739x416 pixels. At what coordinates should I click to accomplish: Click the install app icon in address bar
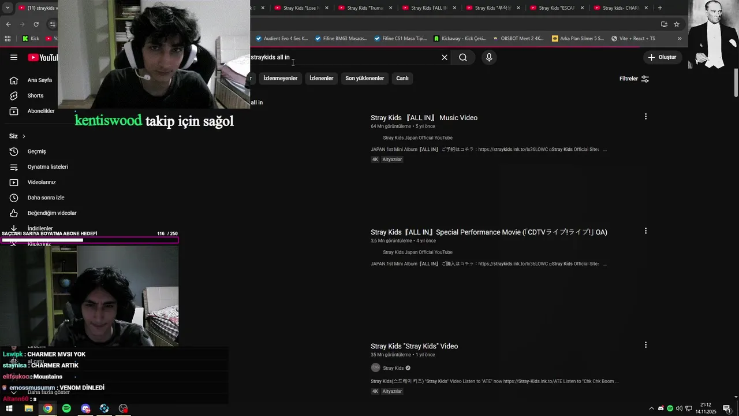pos(664,24)
